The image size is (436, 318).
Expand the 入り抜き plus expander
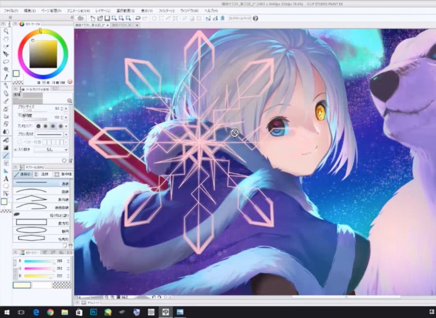(16, 150)
